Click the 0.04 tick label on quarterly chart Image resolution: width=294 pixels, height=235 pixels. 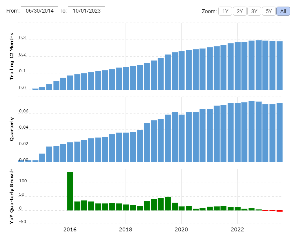24,127
